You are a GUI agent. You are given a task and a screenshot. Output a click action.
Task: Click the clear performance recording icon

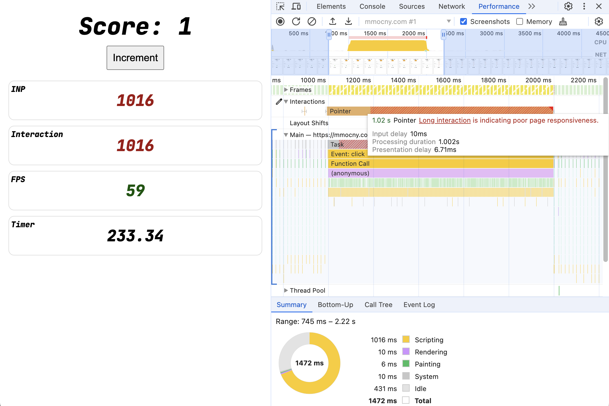(312, 21)
